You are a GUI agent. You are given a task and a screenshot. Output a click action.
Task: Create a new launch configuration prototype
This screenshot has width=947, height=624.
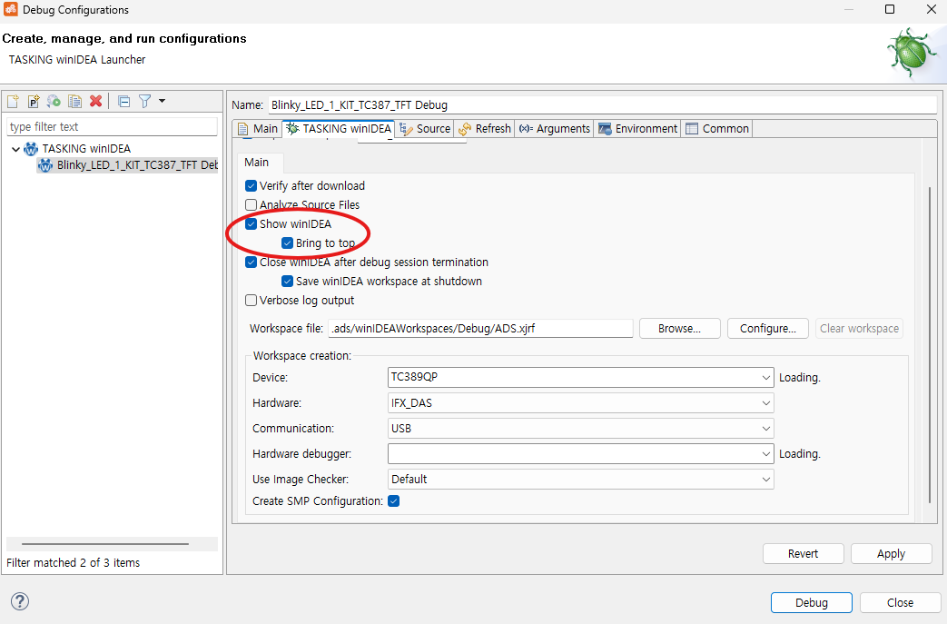[34, 101]
